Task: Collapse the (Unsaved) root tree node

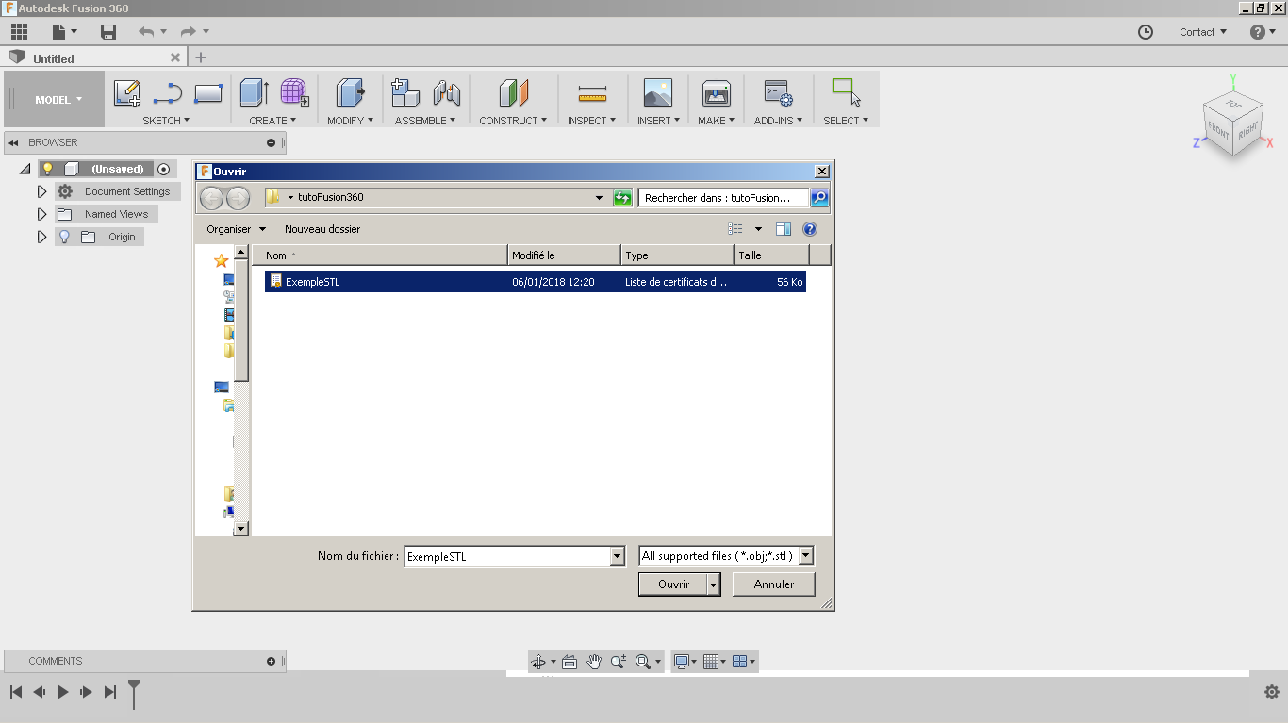Action: 25,170
